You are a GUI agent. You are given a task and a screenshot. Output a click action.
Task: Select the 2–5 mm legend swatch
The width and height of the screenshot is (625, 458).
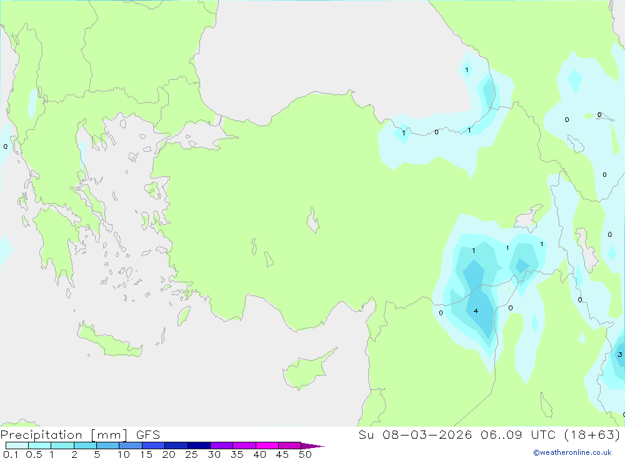coord(85,446)
